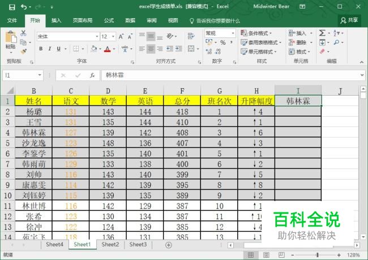Cut selection with the scissors icon
Image resolution: width=368 pixels, height=260 pixels.
tap(23, 33)
